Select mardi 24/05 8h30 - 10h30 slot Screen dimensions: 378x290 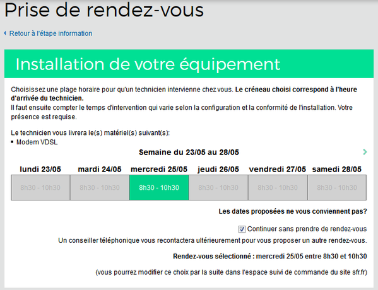[100, 188]
